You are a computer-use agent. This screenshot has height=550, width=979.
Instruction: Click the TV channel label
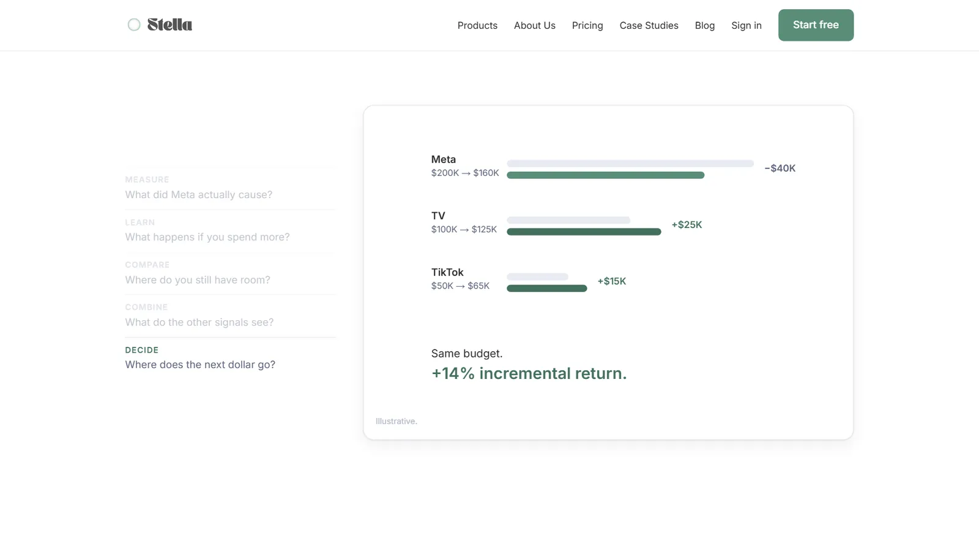[x=438, y=216]
